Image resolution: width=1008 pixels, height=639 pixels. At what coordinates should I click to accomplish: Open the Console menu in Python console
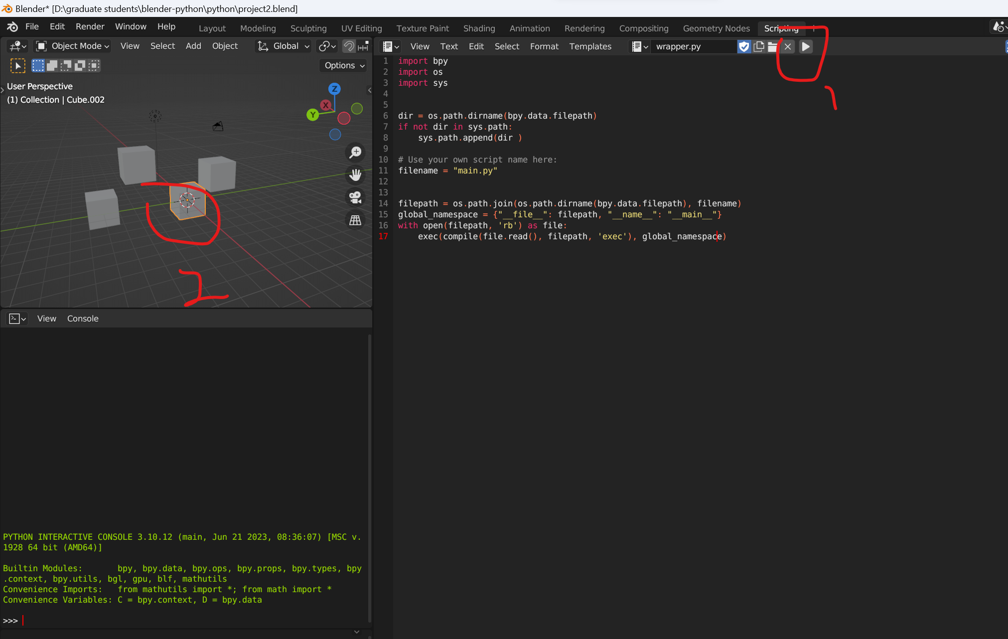[83, 319]
